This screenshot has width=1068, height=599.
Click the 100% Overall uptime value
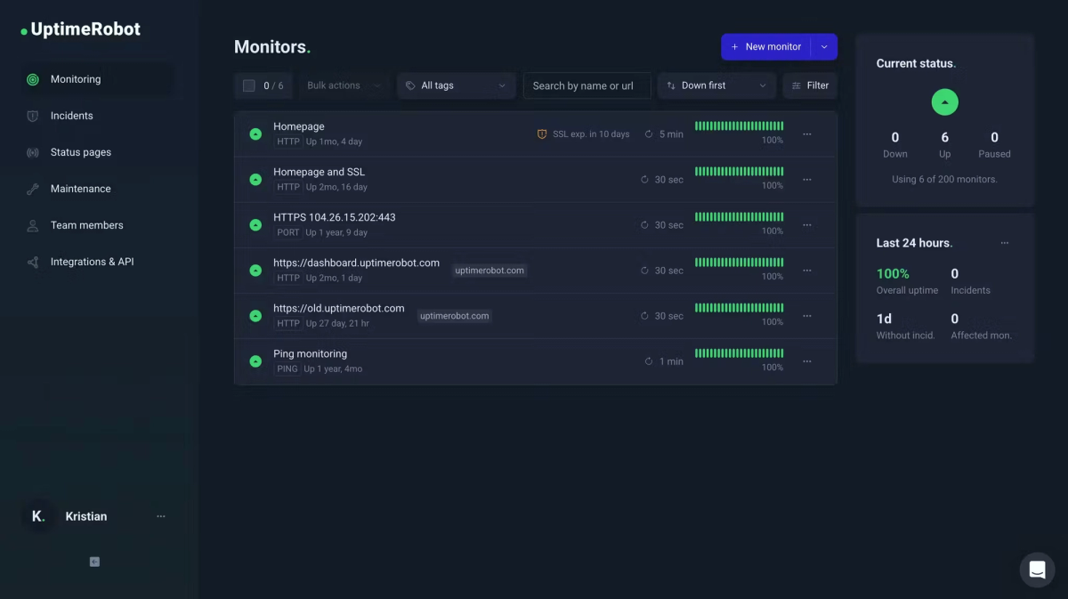pyautogui.click(x=893, y=273)
